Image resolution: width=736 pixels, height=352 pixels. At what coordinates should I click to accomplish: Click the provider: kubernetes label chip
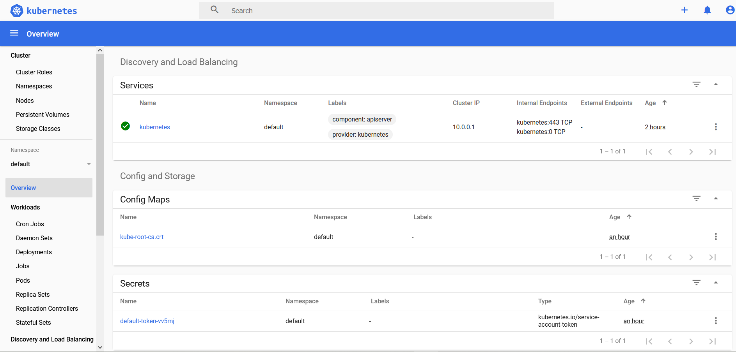pos(360,134)
